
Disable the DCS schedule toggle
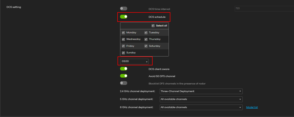click(124, 17)
